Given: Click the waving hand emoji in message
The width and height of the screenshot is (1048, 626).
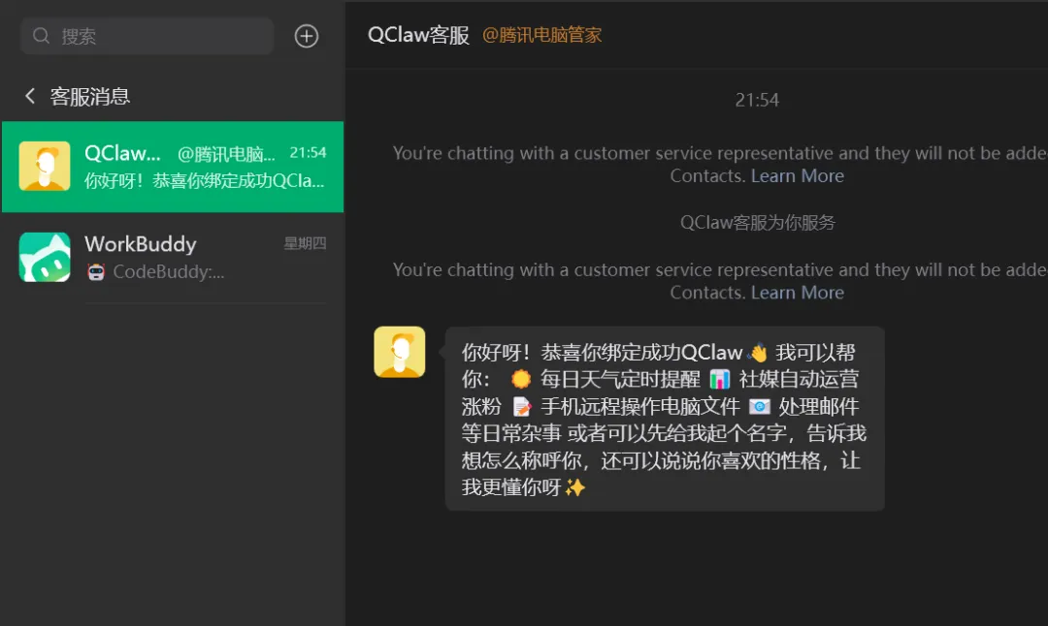Looking at the screenshot, I should pyautogui.click(x=759, y=353).
